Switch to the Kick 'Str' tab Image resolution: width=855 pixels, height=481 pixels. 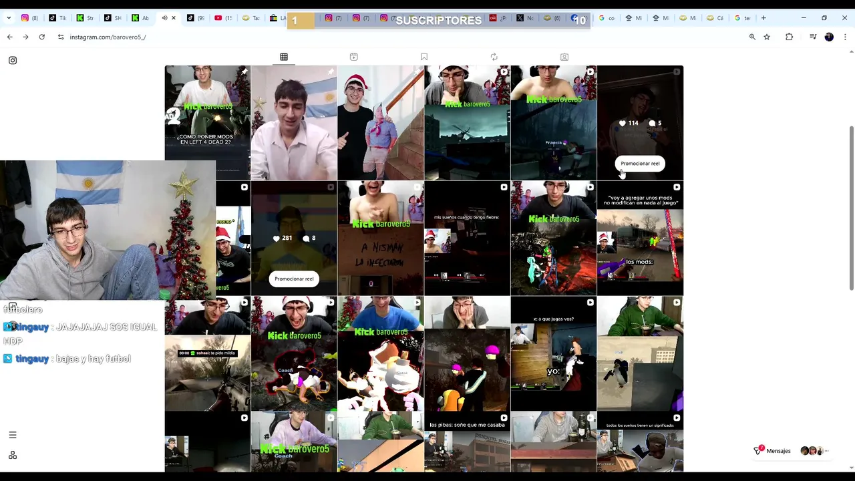click(x=85, y=18)
